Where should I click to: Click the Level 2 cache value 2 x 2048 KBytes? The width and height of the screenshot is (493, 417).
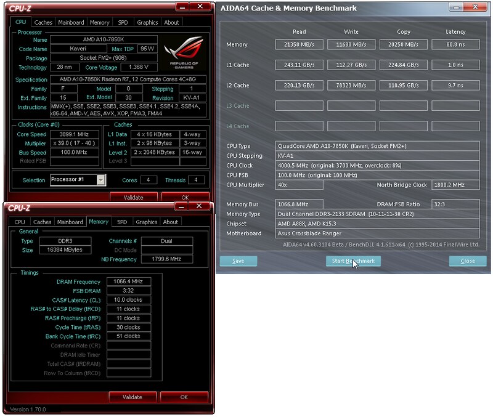pyautogui.click(x=155, y=152)
